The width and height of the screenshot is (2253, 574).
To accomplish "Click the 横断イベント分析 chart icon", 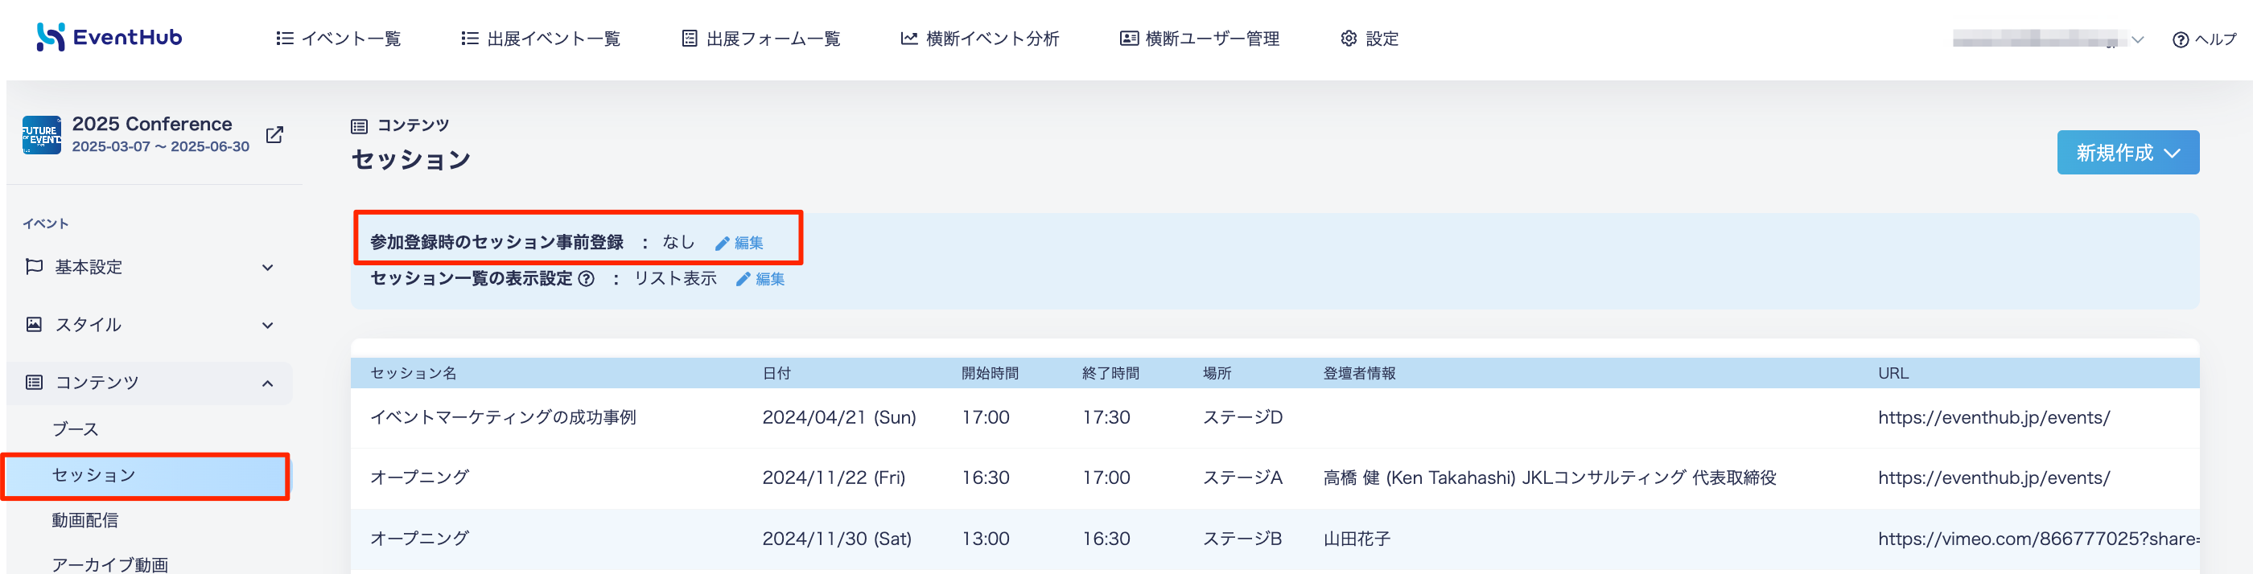I will pyautogui.click(x=908, y=39).
